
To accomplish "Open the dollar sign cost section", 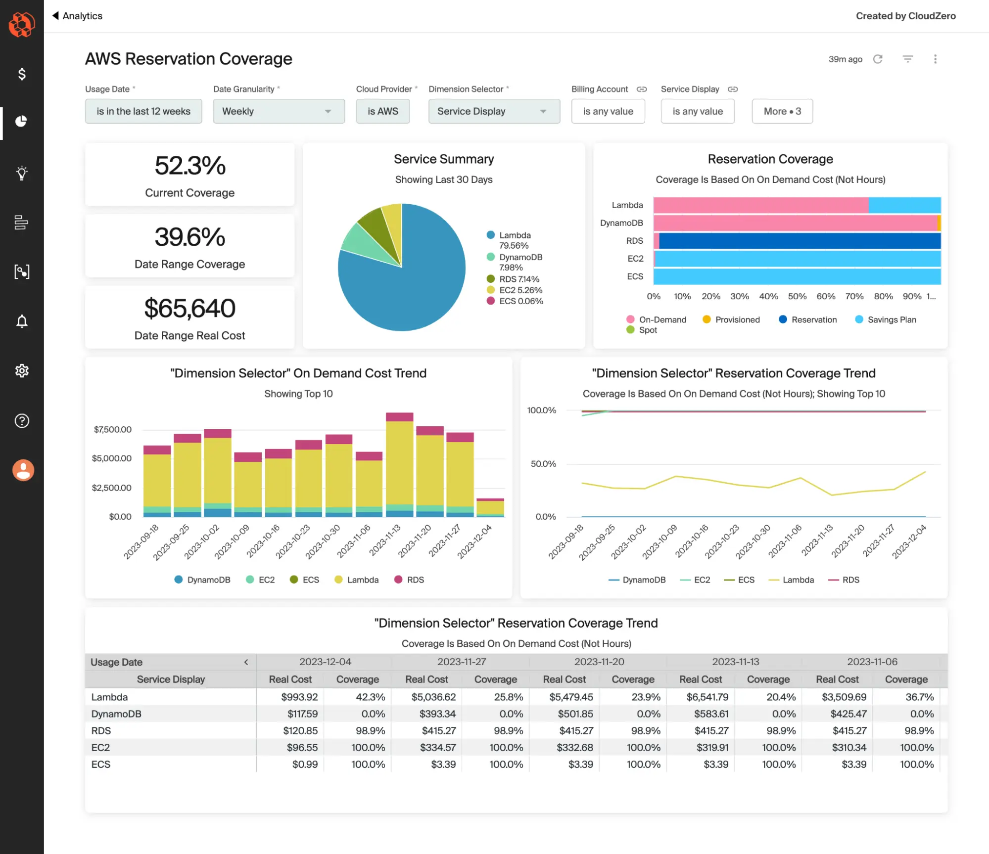I will pyautogui.click(x=22, y=74).
